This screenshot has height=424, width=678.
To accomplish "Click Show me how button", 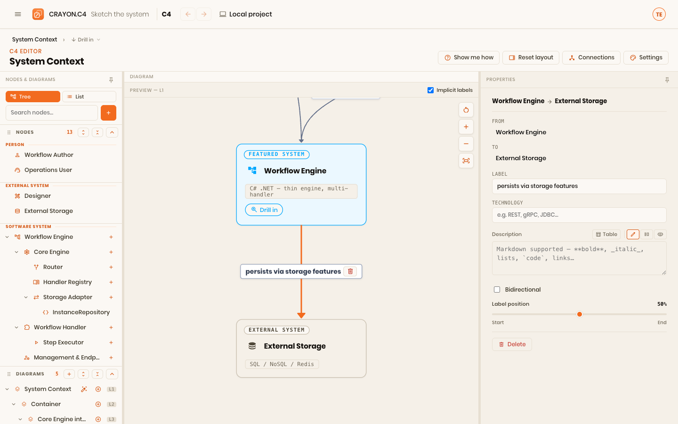I will click(469, 57).
